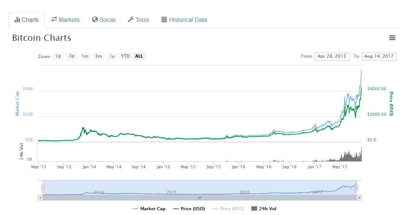407x215 pixels.
Task: Click the calendar icon beside Historical Data
Action: [x=164, y=20]
